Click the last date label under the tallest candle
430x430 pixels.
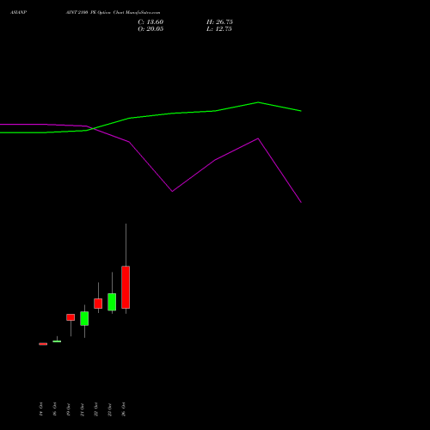[x=123, y=409]
